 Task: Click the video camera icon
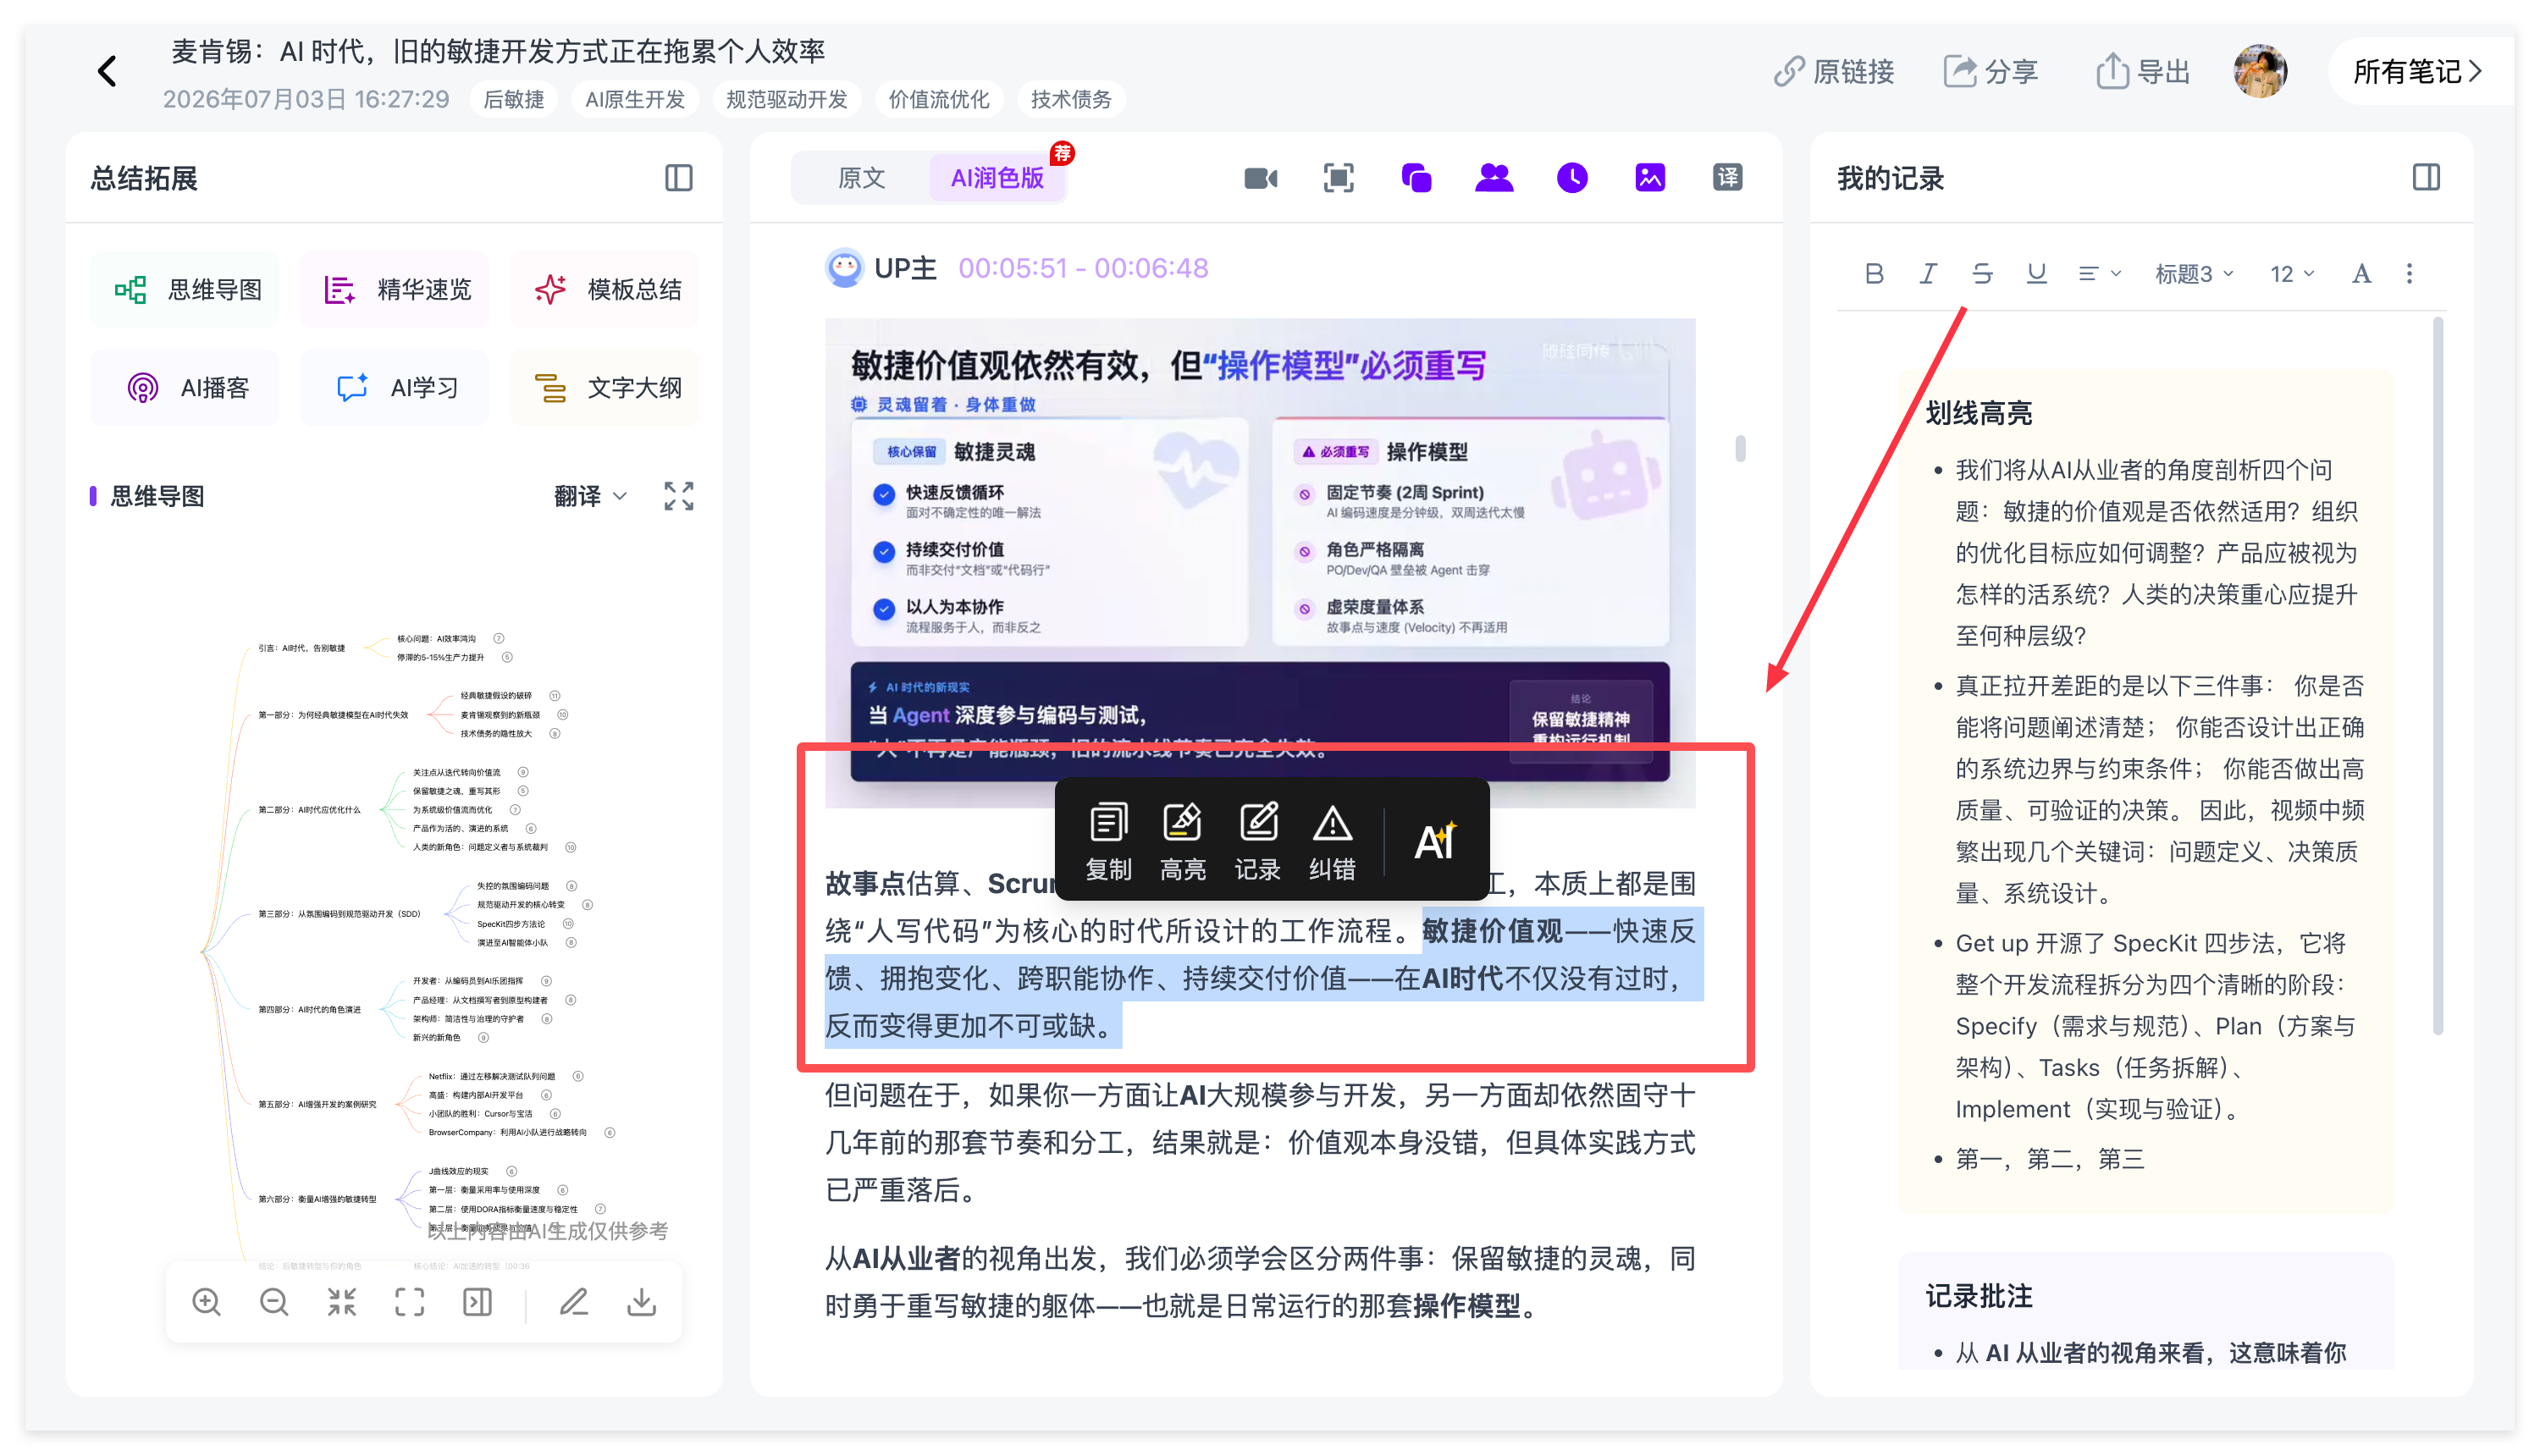click(x=1260, y=178)
